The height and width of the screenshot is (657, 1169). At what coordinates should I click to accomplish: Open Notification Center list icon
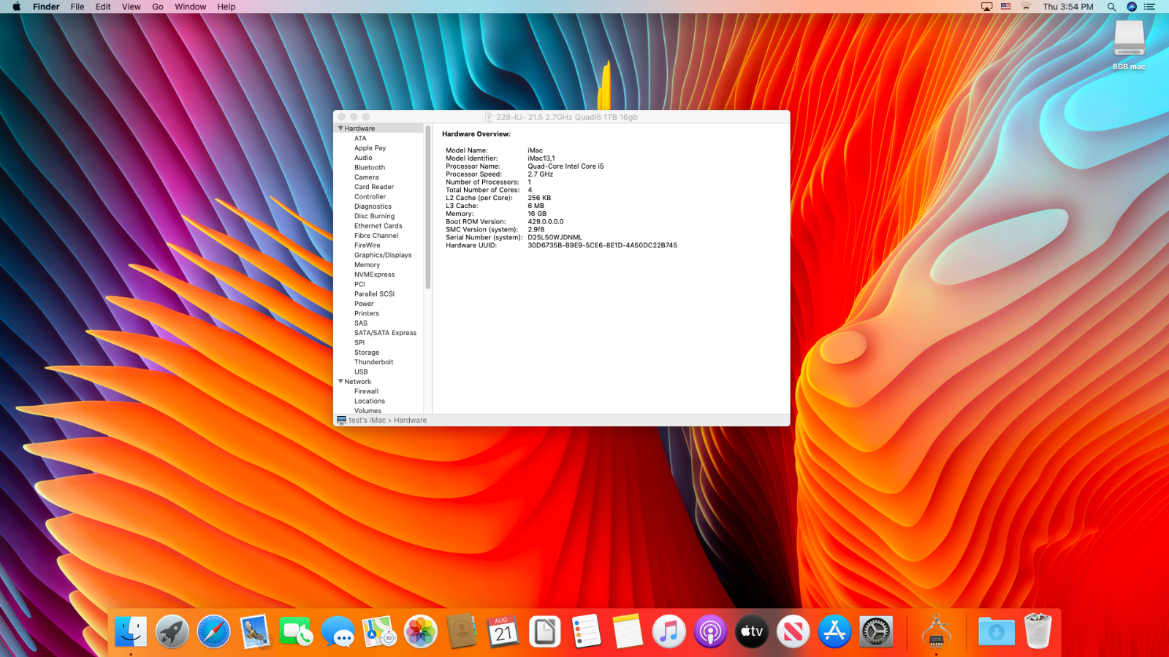point(1150,7)
